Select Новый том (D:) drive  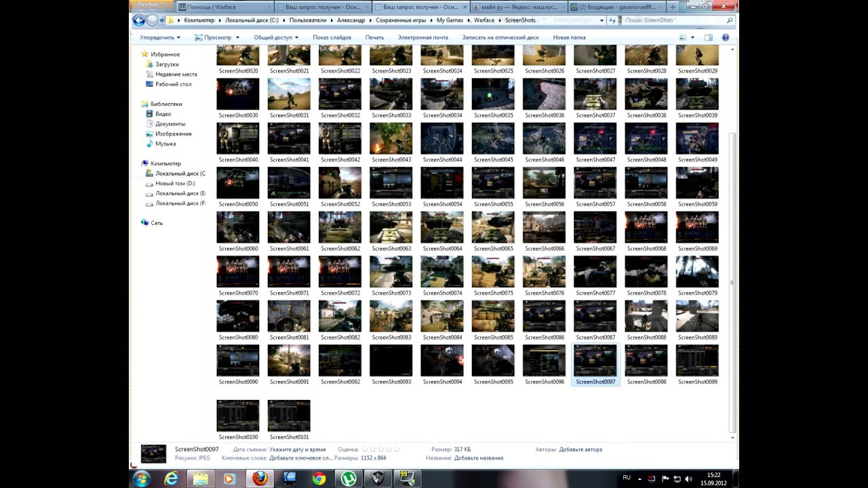point(170,184)
